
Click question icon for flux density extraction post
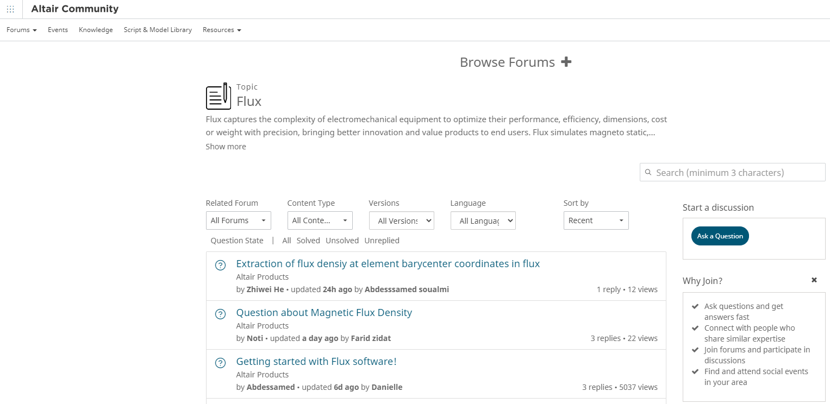click(220, 265)
